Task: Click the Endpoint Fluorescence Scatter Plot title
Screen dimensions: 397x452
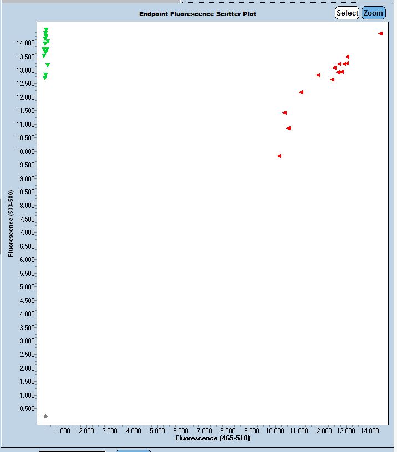Action: coord(197,14)
